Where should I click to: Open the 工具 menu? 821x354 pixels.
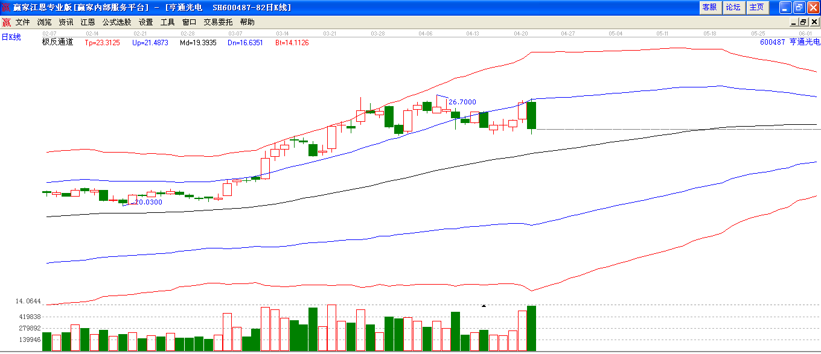(167, 22)
